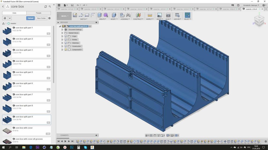Click the Redo arrow
Image resolution: width=268 pixels, height=150 pixels.
click(x=84, y=5)
